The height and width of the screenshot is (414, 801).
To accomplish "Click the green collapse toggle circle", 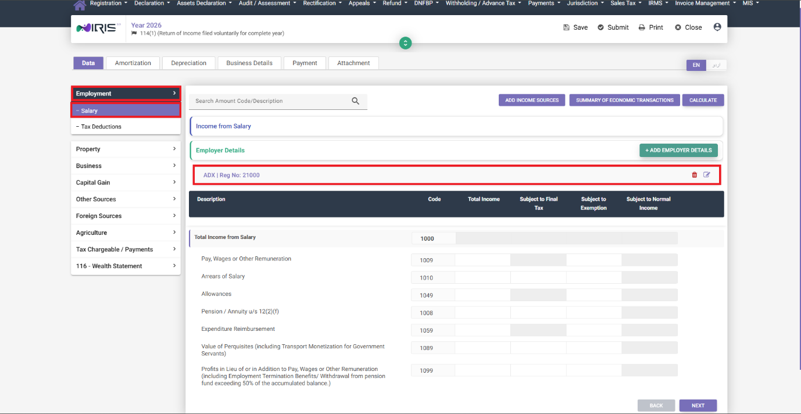I will (x=406, y=43).
